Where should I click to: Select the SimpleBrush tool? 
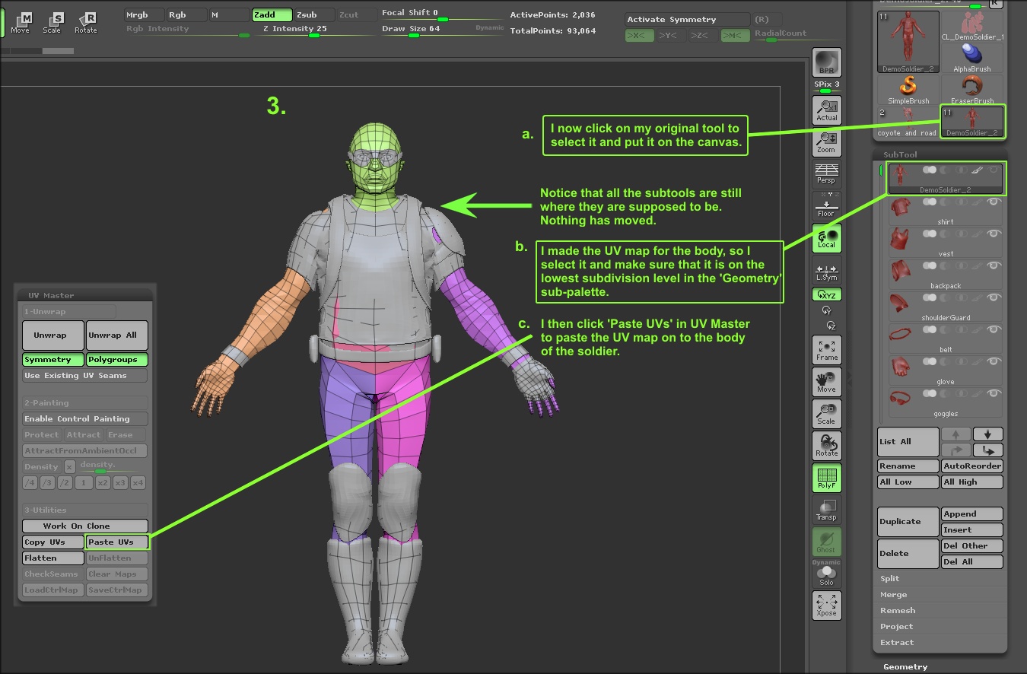908,90
